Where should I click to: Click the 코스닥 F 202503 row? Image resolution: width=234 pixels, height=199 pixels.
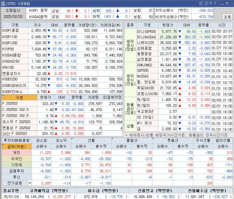coord(62,122)
